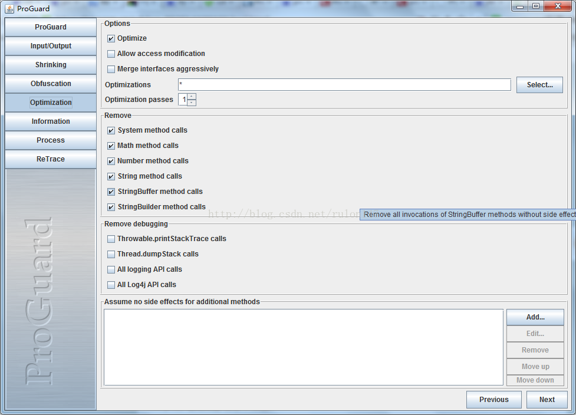
Task: Minimize the ProGuard window
Action: coord(520,6)
